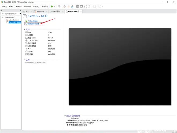The height and width of the screenshot is (133, 177).
Task: Click 开启此虚拟机 link
Action: pos(33,21)
